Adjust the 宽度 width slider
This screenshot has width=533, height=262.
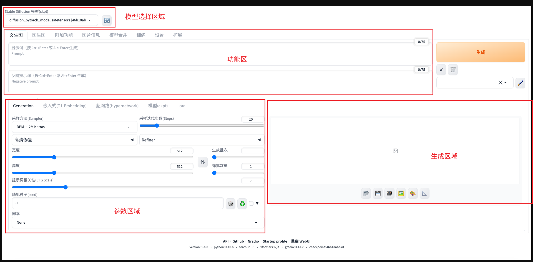103,157
